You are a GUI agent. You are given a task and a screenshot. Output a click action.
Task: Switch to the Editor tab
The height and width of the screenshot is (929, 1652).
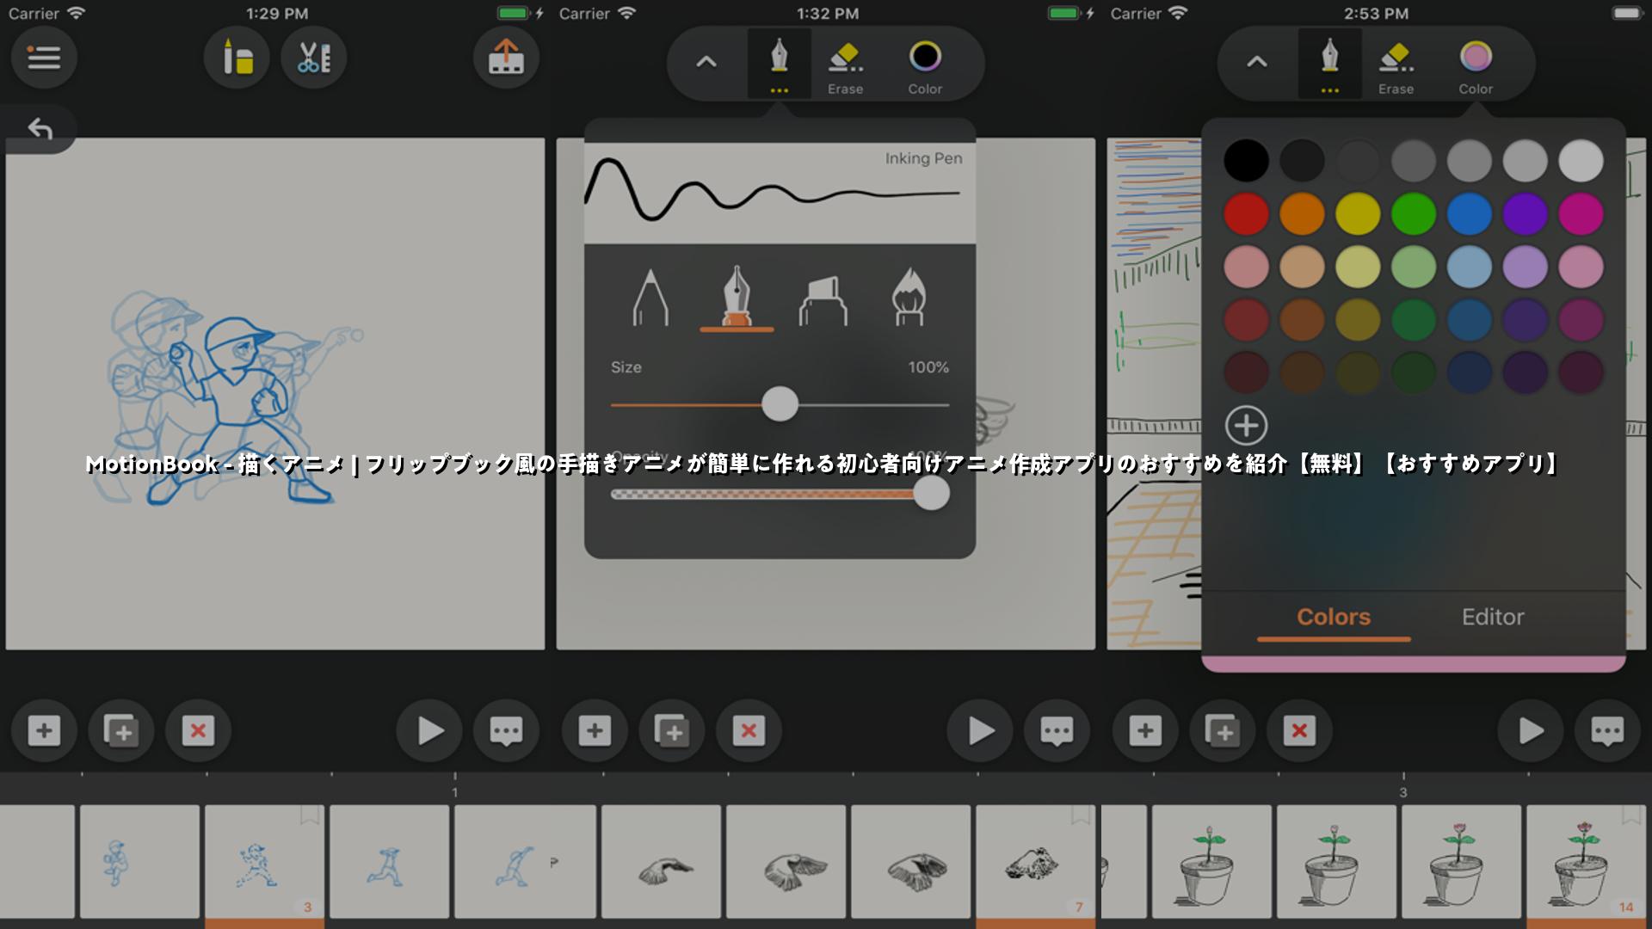pos(1492,617)
